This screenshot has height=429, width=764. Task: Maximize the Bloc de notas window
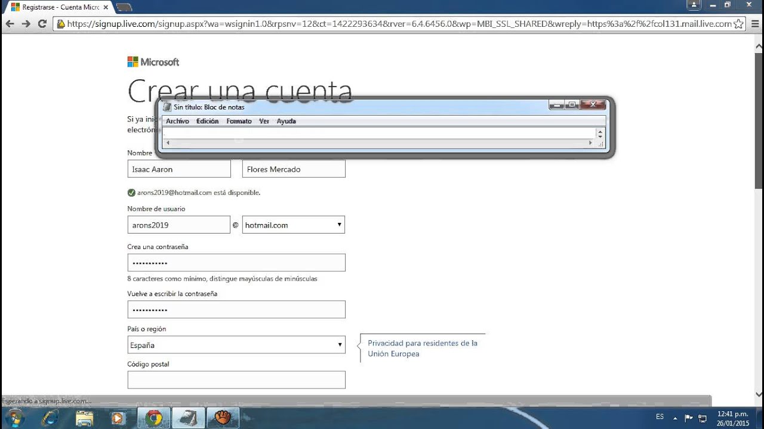(572, 105)
